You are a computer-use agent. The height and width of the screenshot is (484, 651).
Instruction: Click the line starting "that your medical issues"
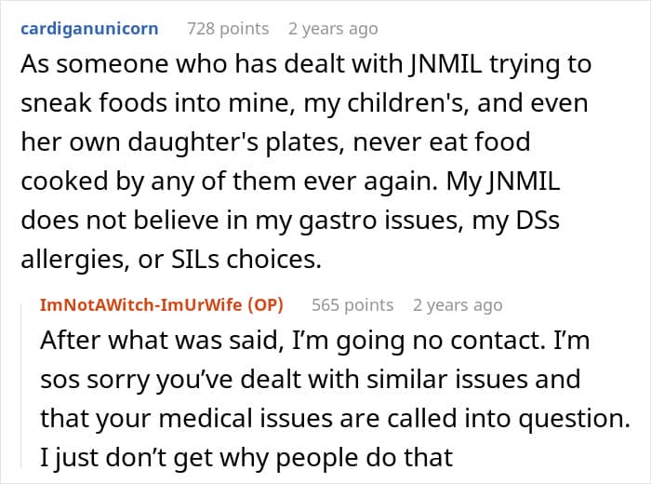click(x=334, y=420)
